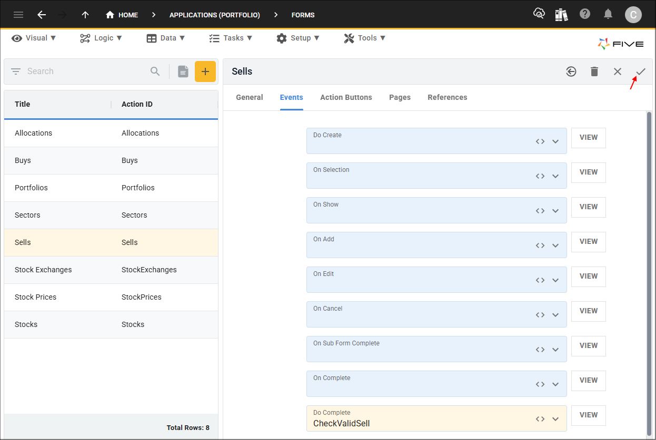Open the Logic menu
Image resolution: width=656 pixels, height=440 pixels.
click(101, 38)
